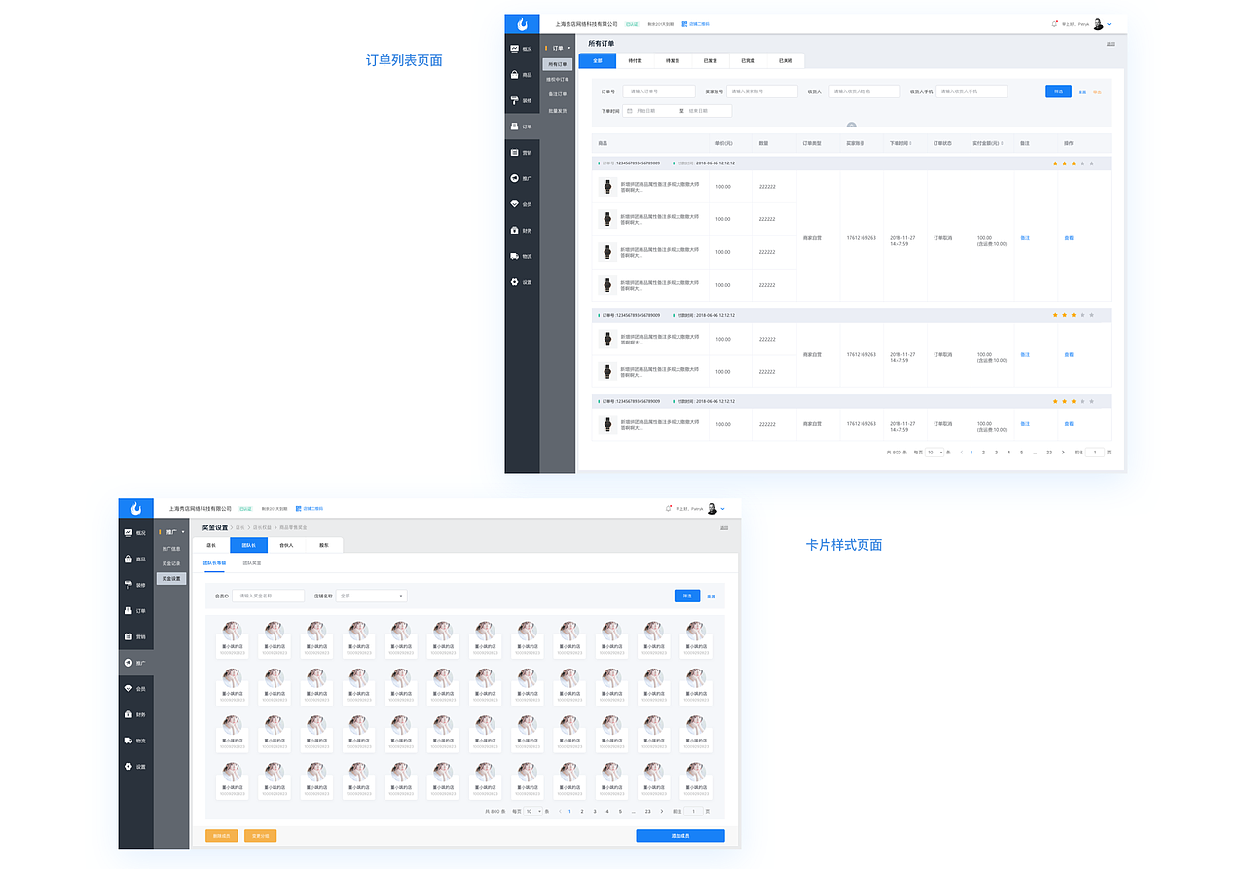Image resolution: width=1246 pixels, height=869 pixels.
Task: Select 全部 orders tab
Action: 598,60
